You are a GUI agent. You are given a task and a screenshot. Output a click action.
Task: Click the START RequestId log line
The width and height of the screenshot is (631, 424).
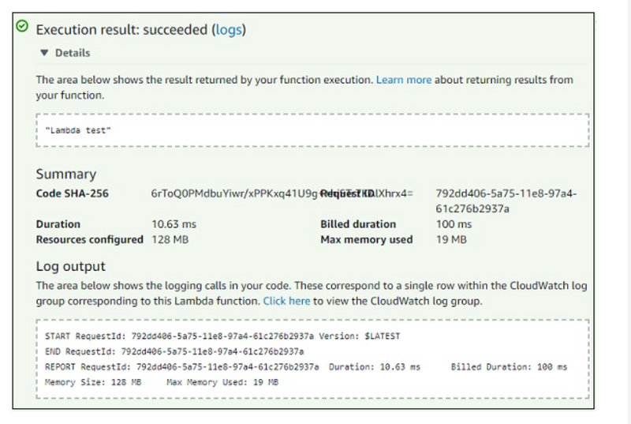tap(222, 336)
